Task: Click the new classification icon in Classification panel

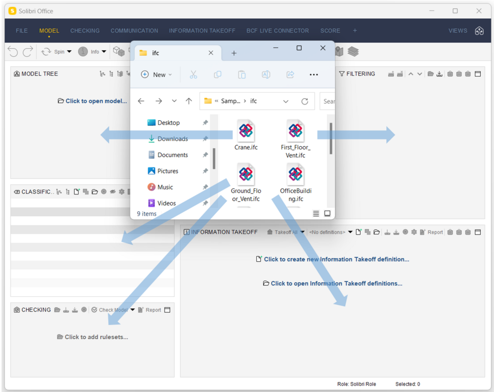Action: 77,192
